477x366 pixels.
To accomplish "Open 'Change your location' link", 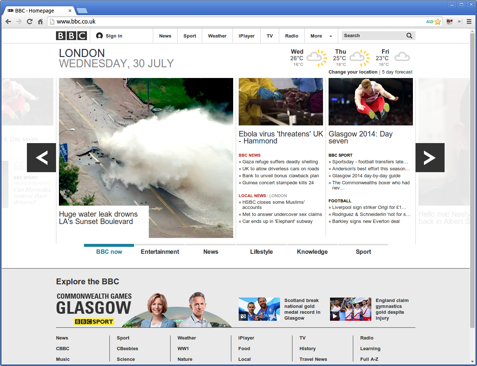I will tap(353, 72).
